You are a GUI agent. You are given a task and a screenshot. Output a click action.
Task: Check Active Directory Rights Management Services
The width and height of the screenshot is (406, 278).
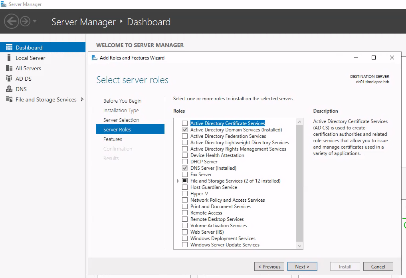(x=185, y=149)
